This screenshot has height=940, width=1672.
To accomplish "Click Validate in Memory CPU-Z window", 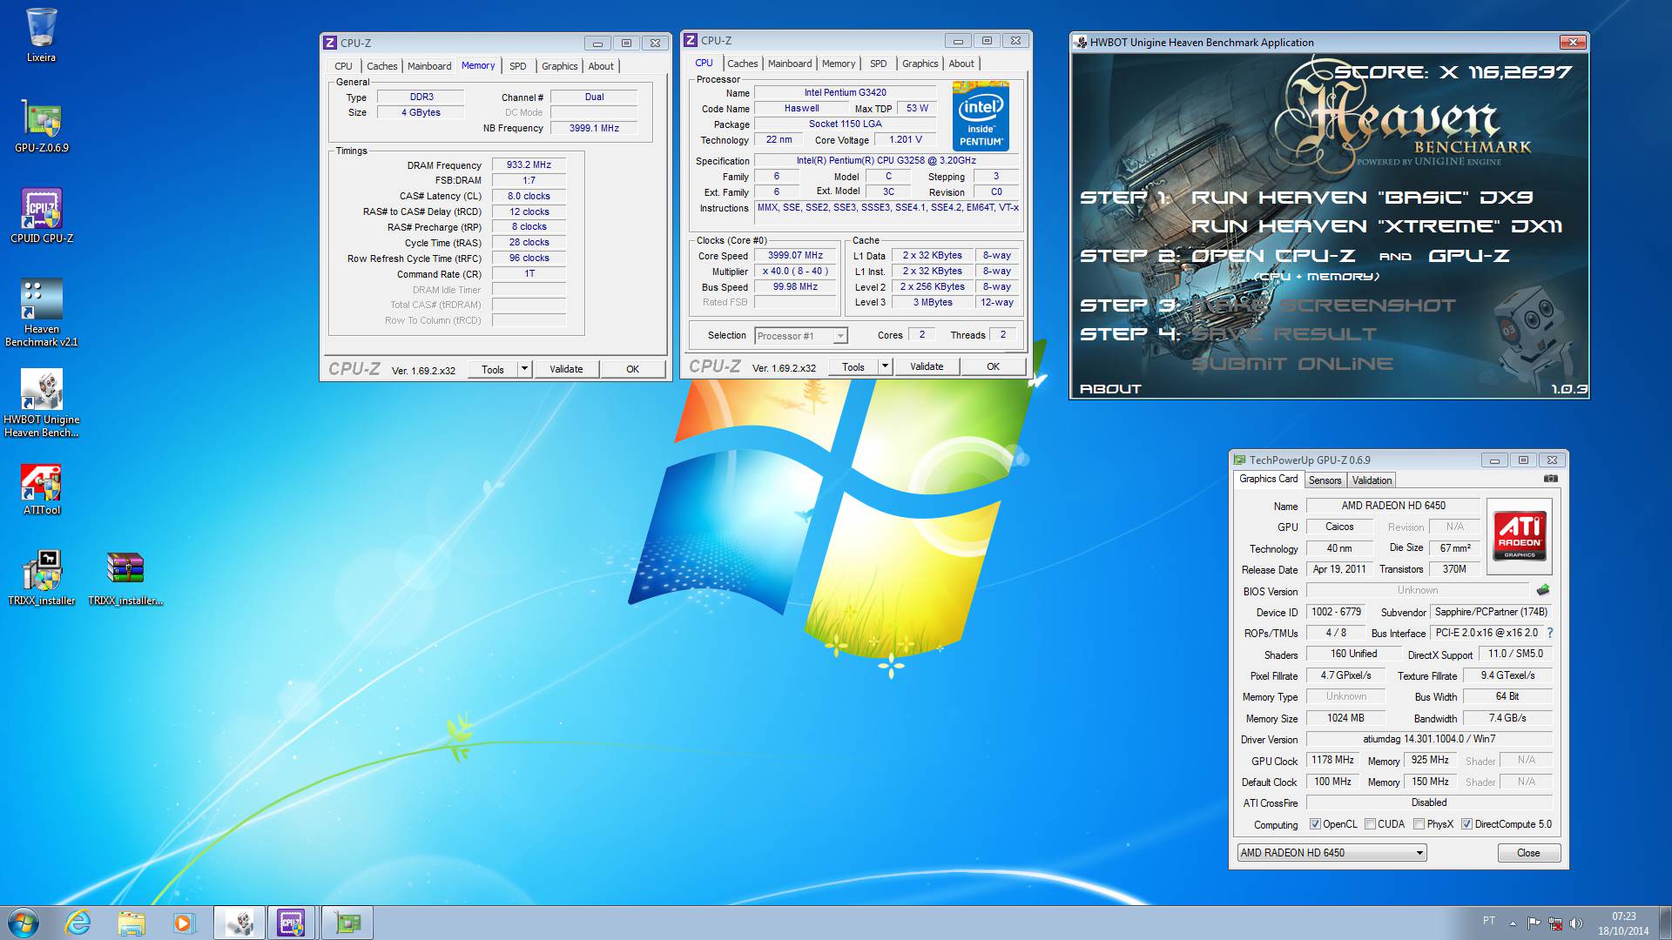I will [x=566, y=369].
